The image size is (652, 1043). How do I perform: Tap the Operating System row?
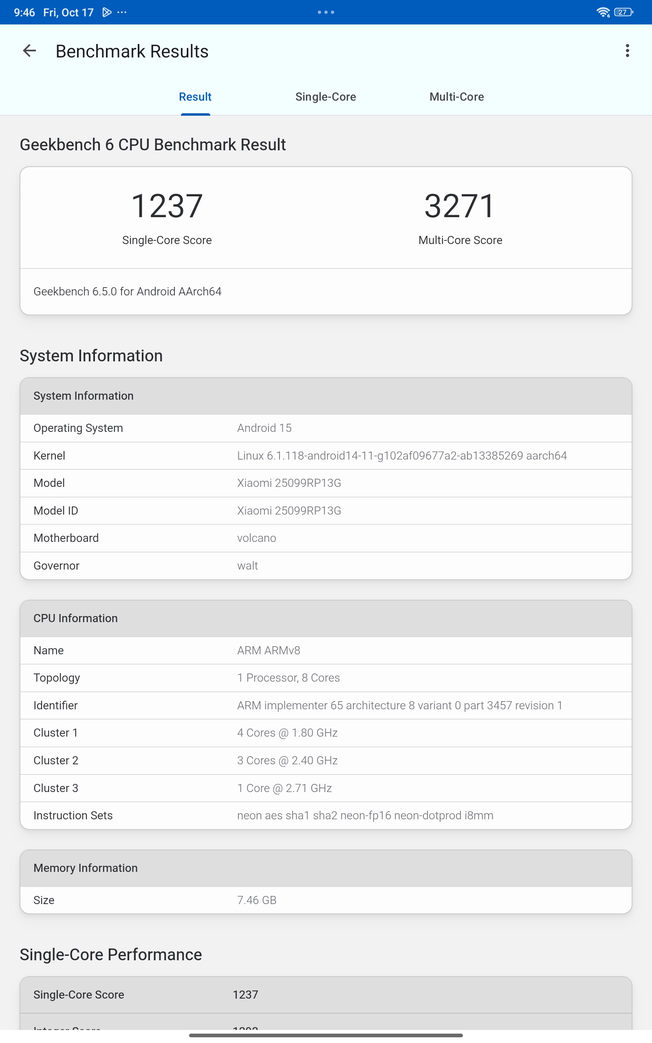click(326, 428)
